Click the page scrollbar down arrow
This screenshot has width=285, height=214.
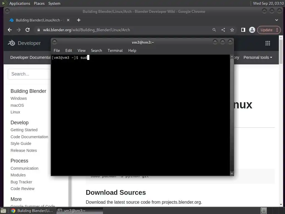(281, 205)
